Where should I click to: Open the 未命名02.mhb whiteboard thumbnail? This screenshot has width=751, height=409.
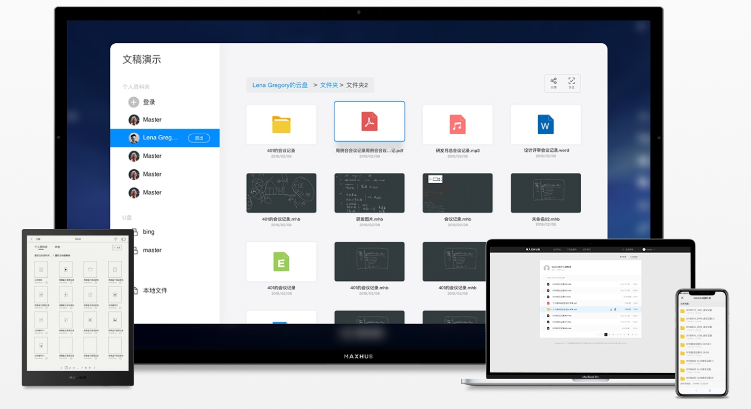(x=545, y=193)
